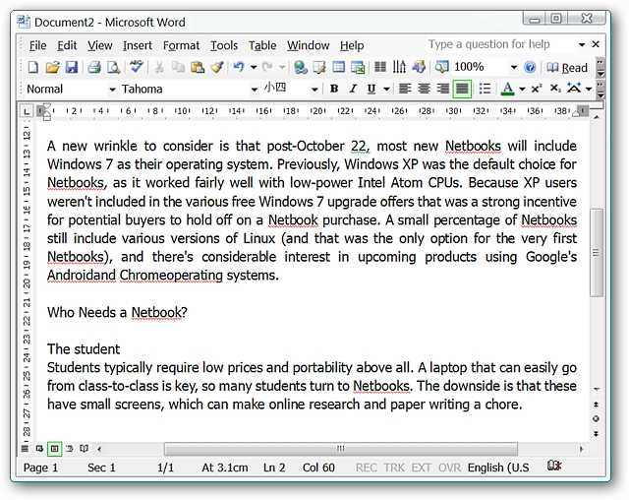
Task: Create a new blank document
Action: point(32,67)
